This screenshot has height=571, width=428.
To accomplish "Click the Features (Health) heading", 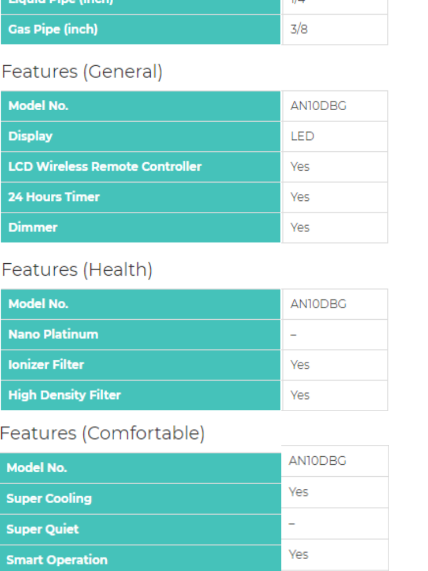I will [x=77, y=270].
